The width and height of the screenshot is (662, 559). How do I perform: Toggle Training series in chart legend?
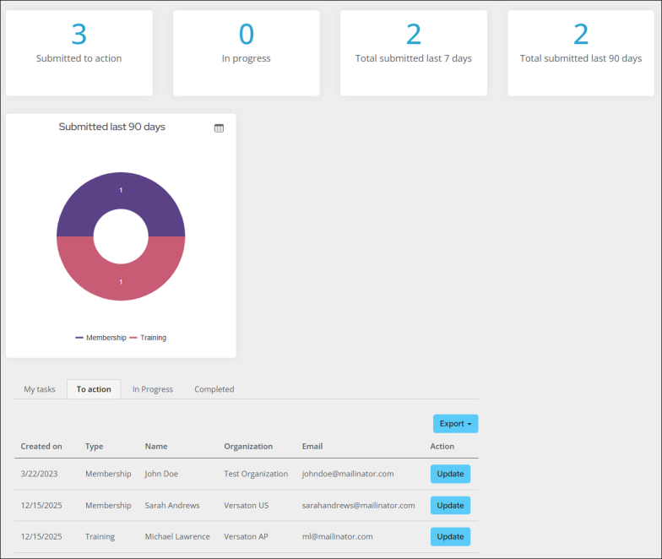[x=149, y=338]
